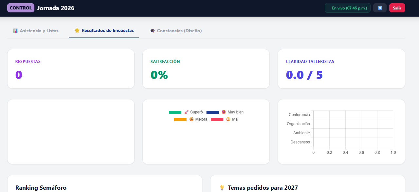Open the Asistencia y Listas tab

[36, 31]
